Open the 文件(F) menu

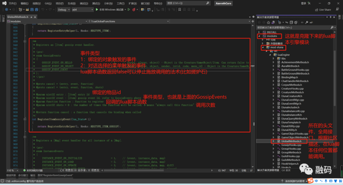coord(12,3)
